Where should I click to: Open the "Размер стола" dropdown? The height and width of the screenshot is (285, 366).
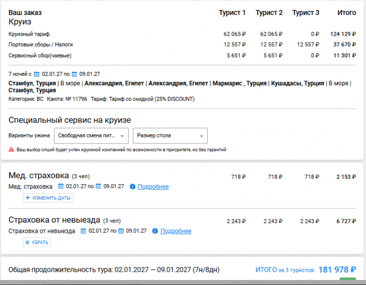[170, 136]
